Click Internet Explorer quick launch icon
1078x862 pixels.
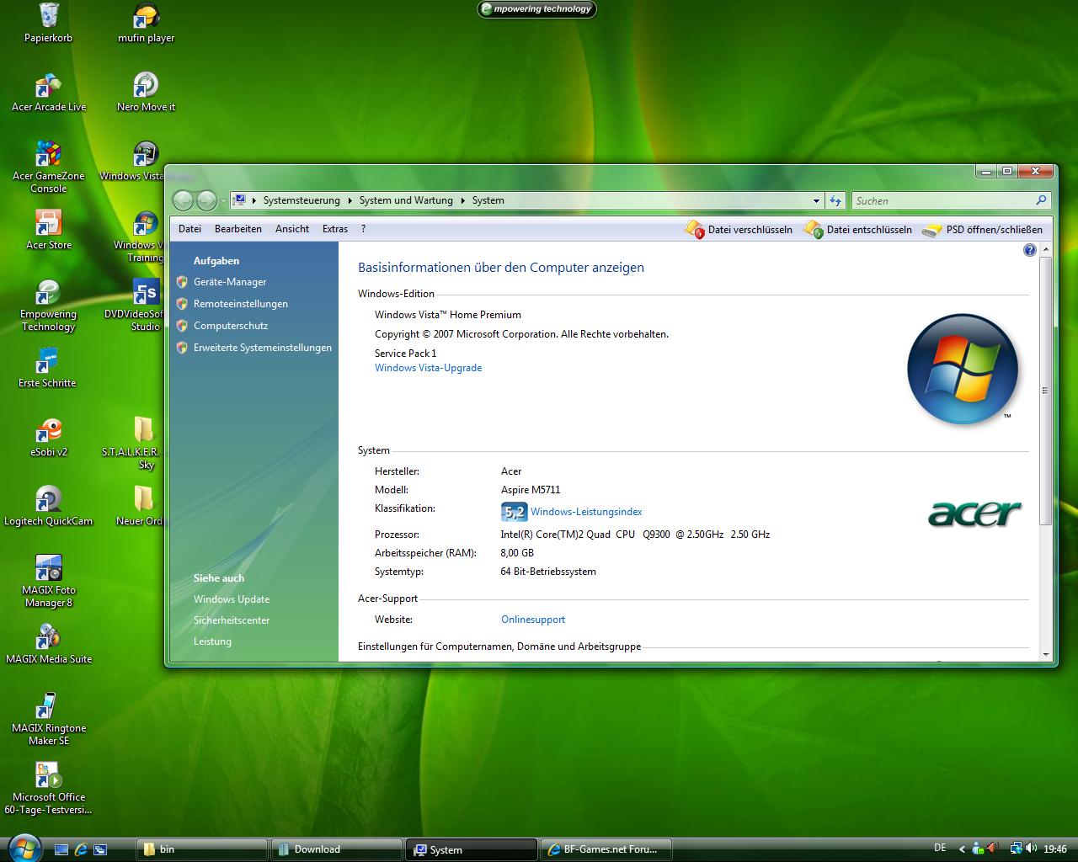point(81,849)
